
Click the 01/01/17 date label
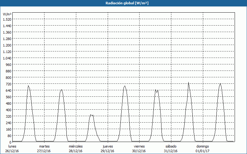pos(203,151)
